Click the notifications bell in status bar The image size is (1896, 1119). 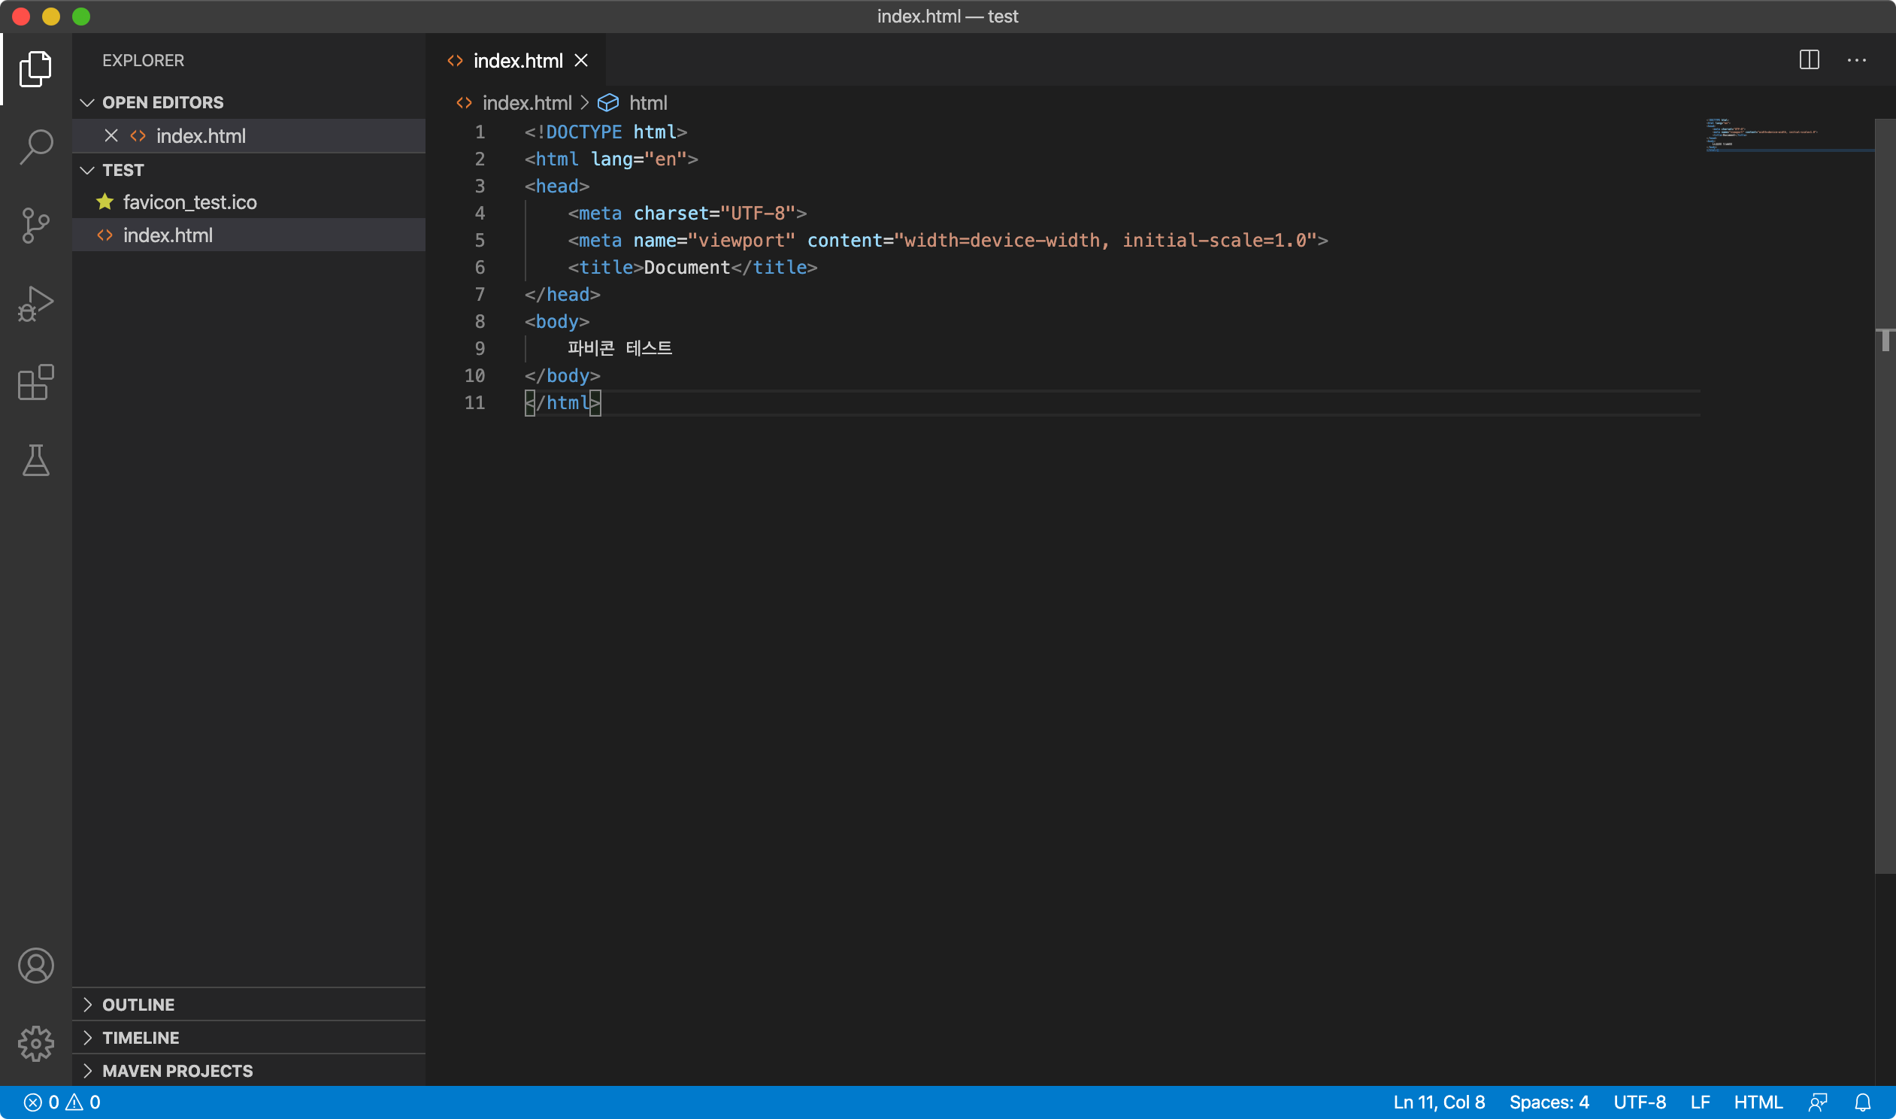[x=1862, y=1102]
